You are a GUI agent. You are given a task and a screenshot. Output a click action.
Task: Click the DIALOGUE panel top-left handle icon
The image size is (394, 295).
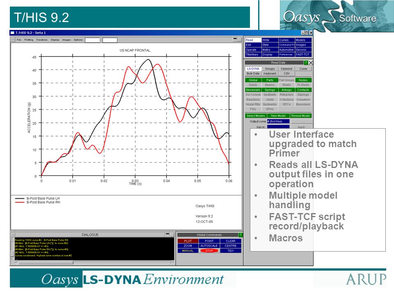pos(13,234)
